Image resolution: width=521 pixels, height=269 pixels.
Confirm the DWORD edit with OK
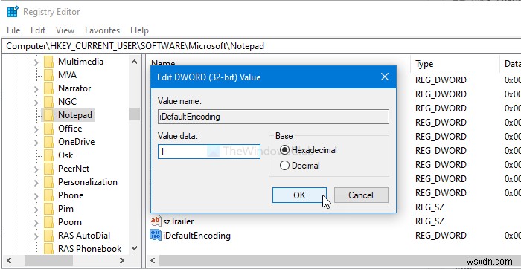299,195
